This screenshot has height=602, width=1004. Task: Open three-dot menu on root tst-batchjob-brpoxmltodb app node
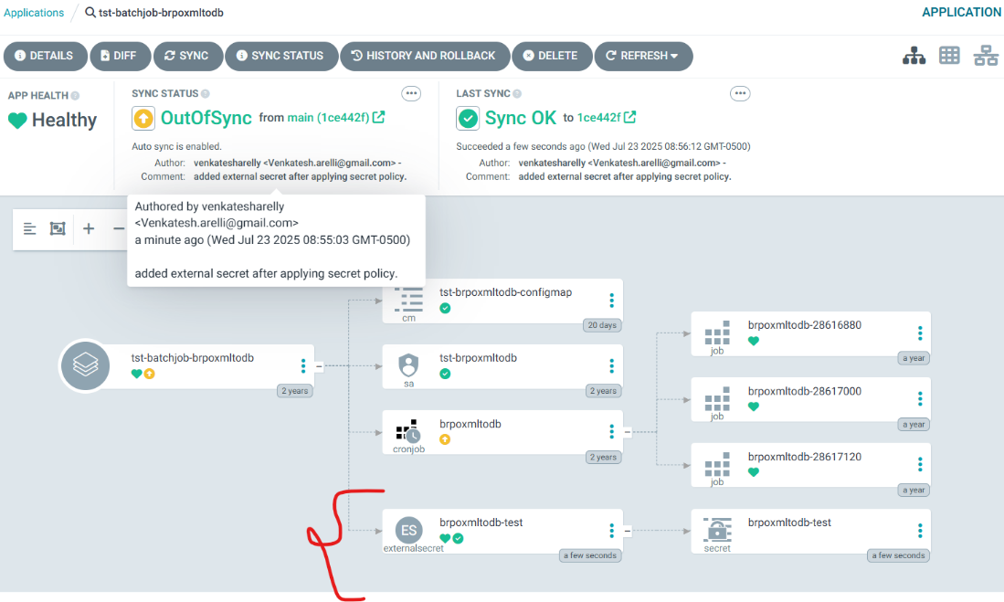coord(302,365)
